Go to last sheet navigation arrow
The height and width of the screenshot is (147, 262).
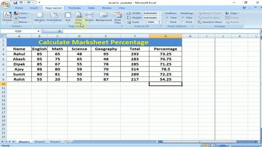click(x=14, y=142)
